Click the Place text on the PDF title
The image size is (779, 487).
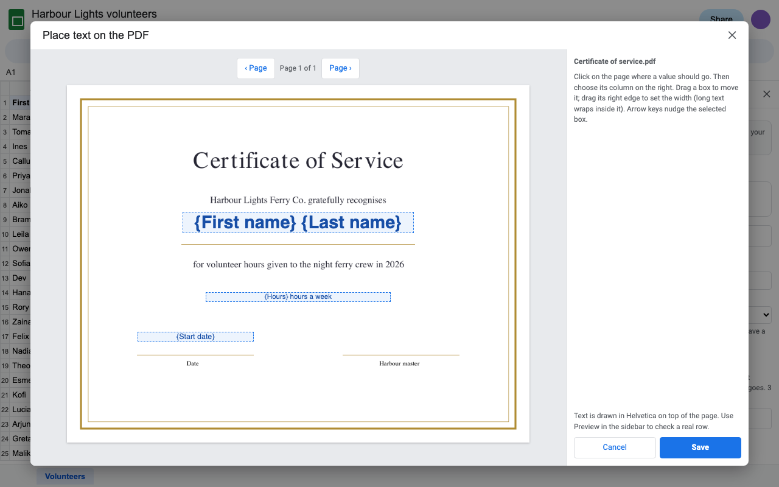pos(96,35)
